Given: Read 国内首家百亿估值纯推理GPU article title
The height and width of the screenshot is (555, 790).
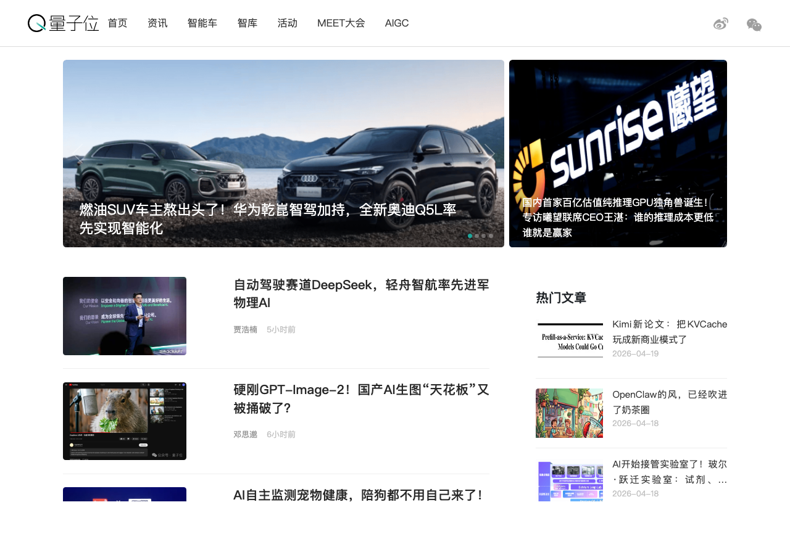Looking at the screenshot, I should [x=618, y=218].
